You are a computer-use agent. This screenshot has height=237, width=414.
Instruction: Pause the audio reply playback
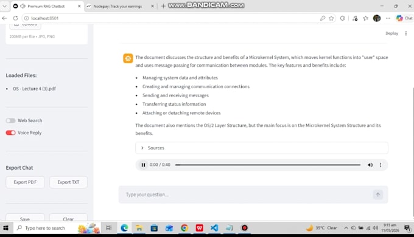[x=143, y=165]
